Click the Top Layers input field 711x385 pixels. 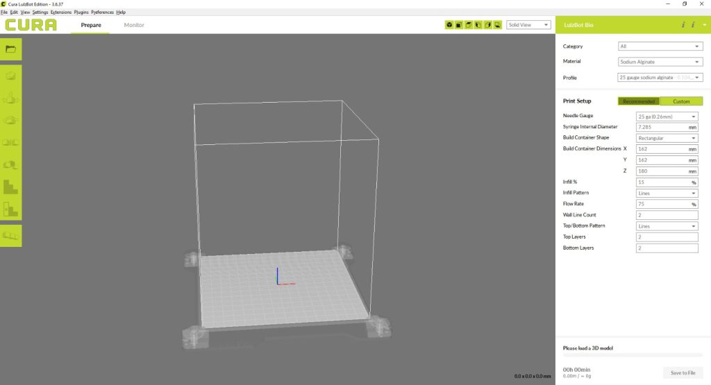667,237
